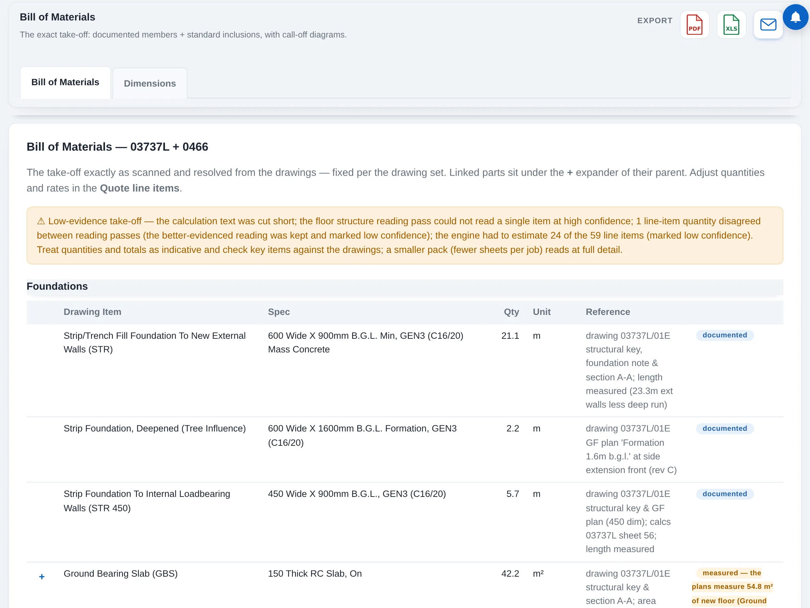
Task: Click the 5.7 quantity value
Action: tap(513, 494)
